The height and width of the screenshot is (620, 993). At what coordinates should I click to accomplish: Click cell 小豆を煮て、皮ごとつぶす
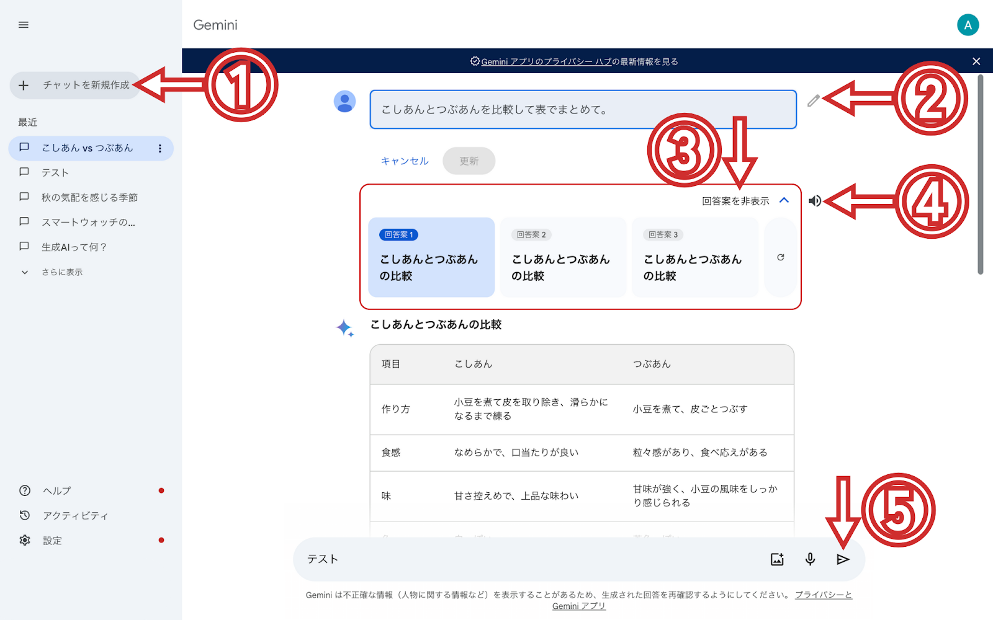690,409
